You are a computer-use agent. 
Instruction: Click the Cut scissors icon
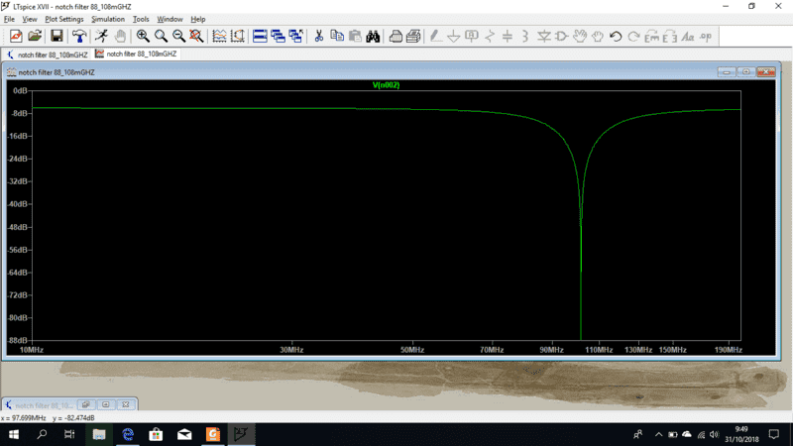[319, 37]
